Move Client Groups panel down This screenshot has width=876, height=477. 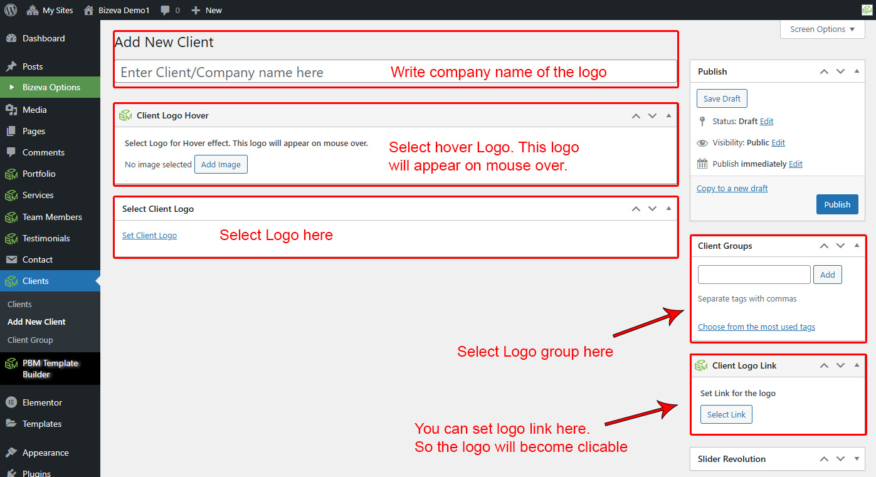(x=840, y=246)
